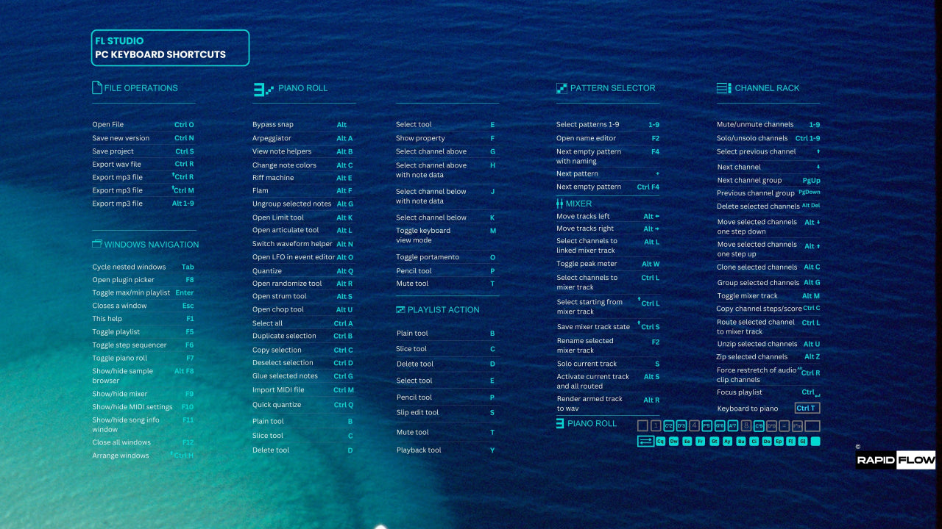Click the double-arrow key graphic near the keyboard row
942x529 pixels.
pos(645,441)
